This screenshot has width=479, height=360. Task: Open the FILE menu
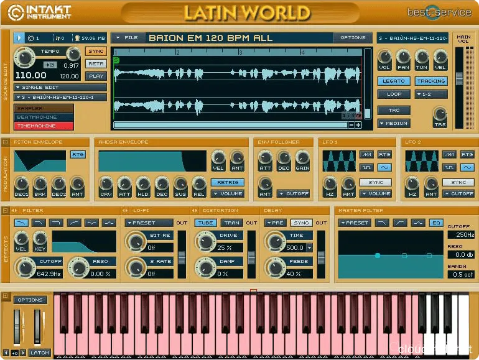128,38
